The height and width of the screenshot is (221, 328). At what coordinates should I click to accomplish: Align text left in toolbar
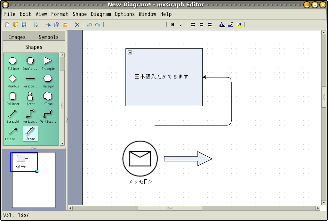point(193,25)
